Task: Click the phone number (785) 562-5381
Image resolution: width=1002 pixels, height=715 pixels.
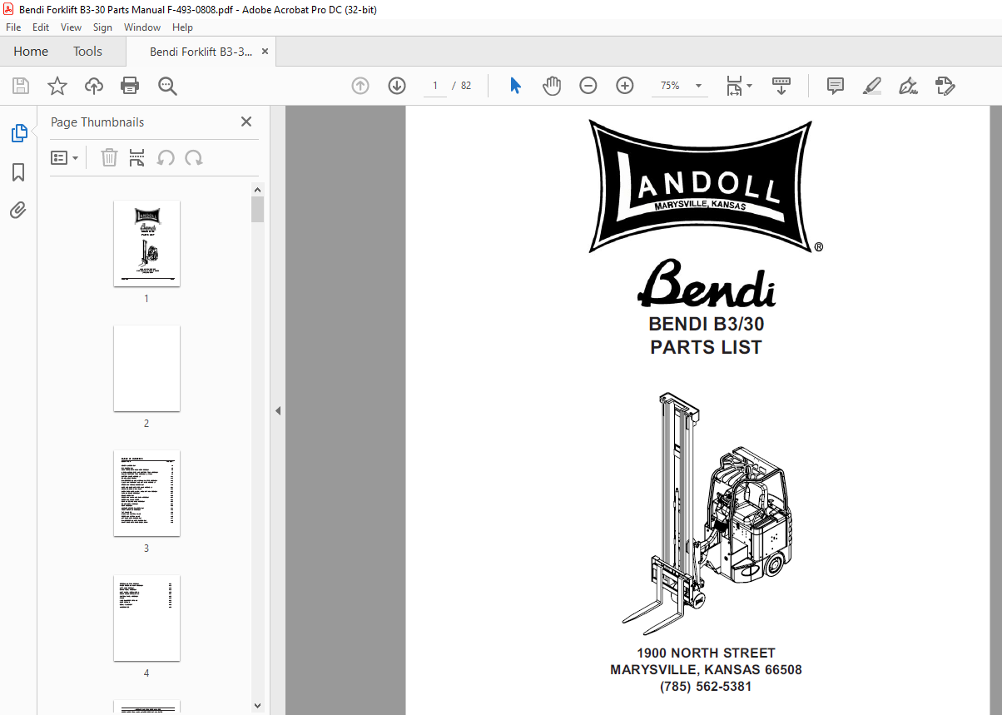Action: coord(706,687)
